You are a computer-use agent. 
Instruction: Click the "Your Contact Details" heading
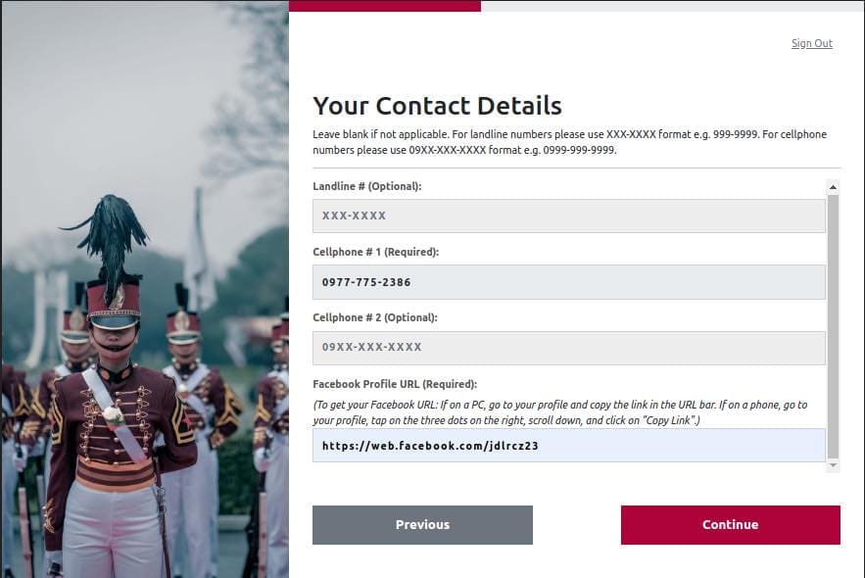[437, 106]
